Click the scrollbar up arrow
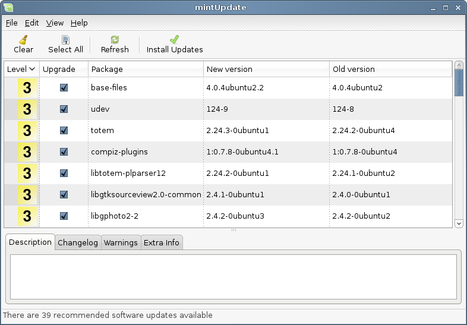 459,65
